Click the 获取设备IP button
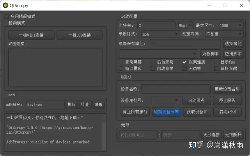Viewport: 250px width, 156px height. tap(197, 112)
